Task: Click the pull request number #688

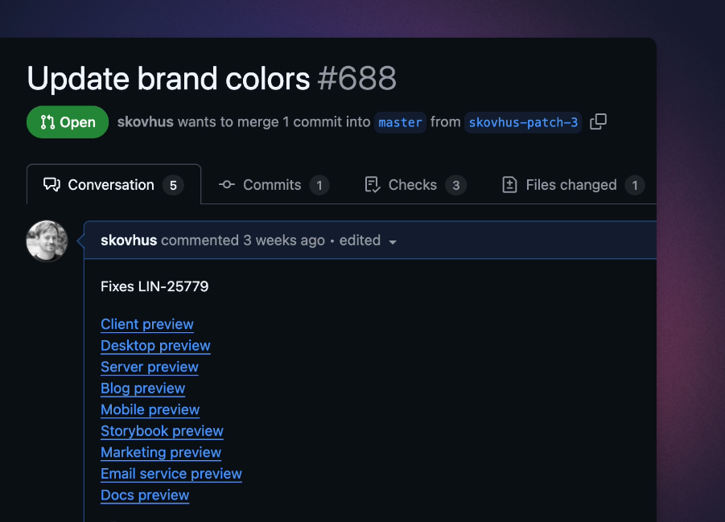Action: coord(357,78)
